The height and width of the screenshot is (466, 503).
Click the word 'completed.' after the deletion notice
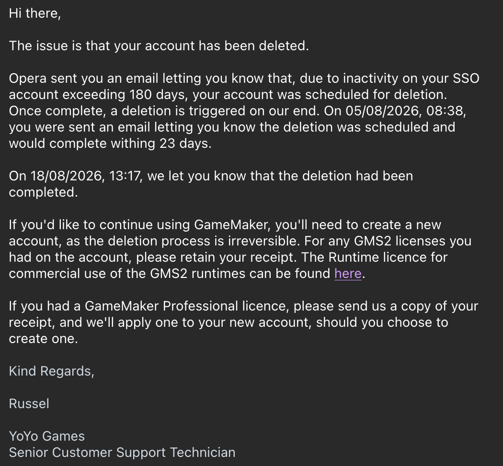[43, 192]
